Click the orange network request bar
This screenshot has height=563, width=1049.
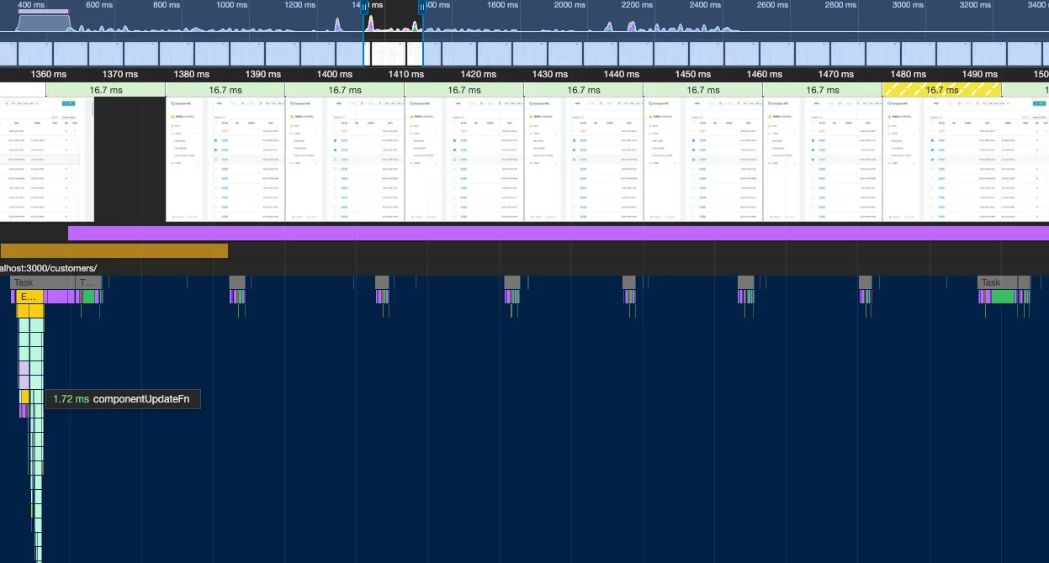click(x=114, y=250)
